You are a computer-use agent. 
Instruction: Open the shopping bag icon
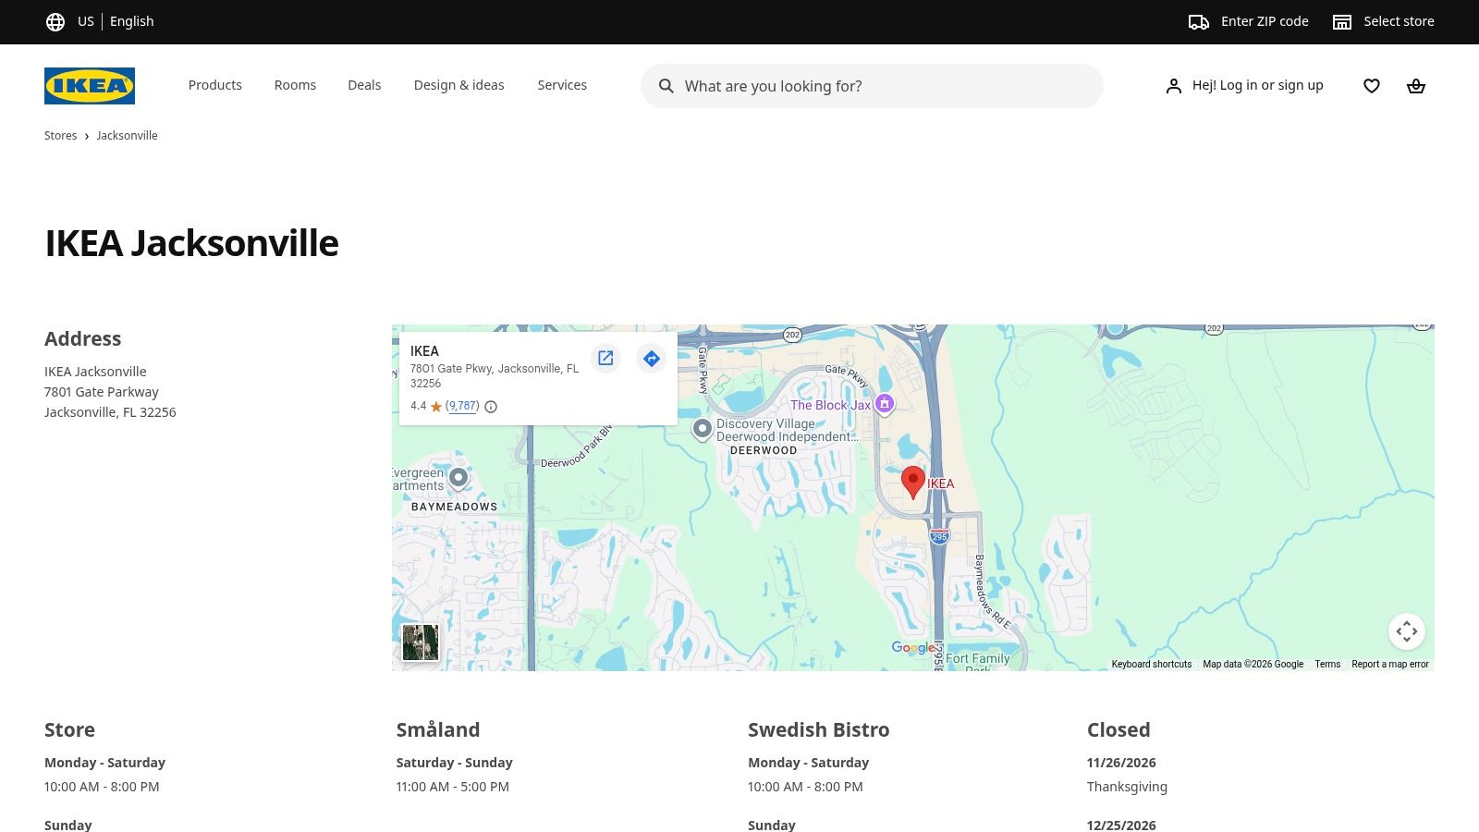(1415, 86)
